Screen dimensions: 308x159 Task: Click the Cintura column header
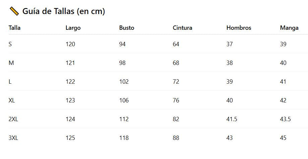[182, 28]
